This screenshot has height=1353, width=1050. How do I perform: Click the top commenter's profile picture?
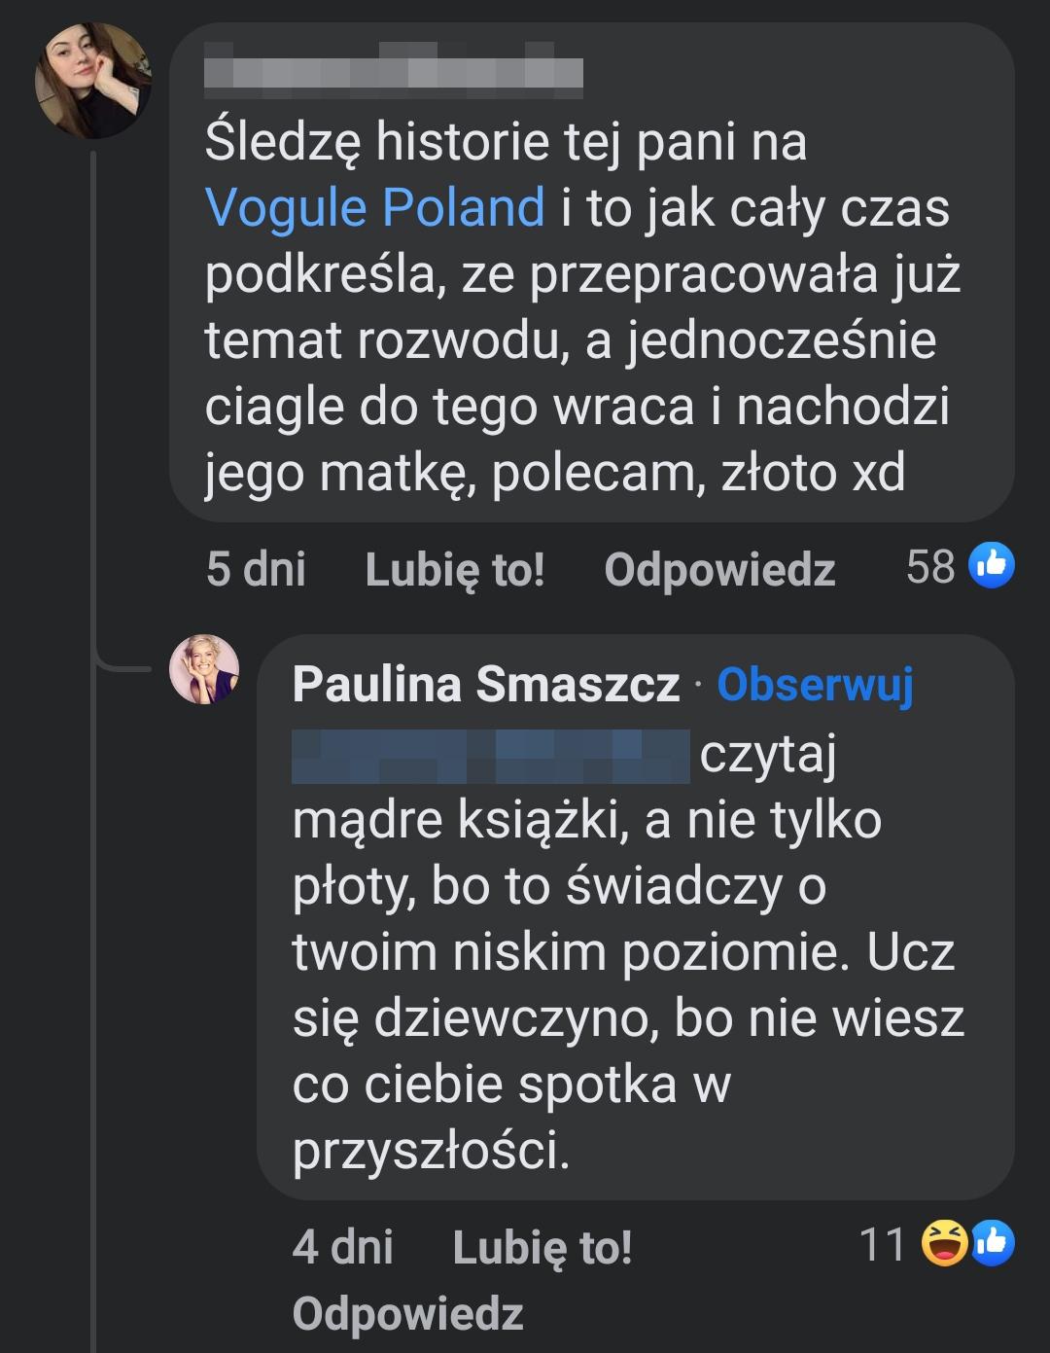(93, 81)
